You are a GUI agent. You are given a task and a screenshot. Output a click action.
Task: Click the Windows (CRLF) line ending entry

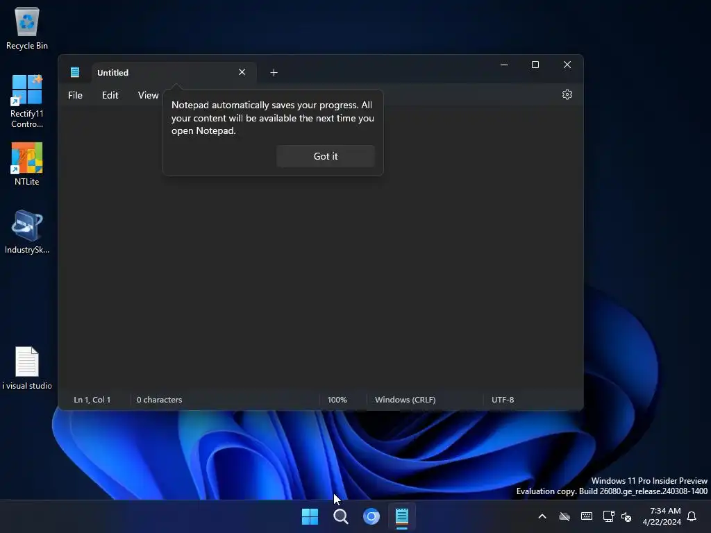click(x=405, y=400)
